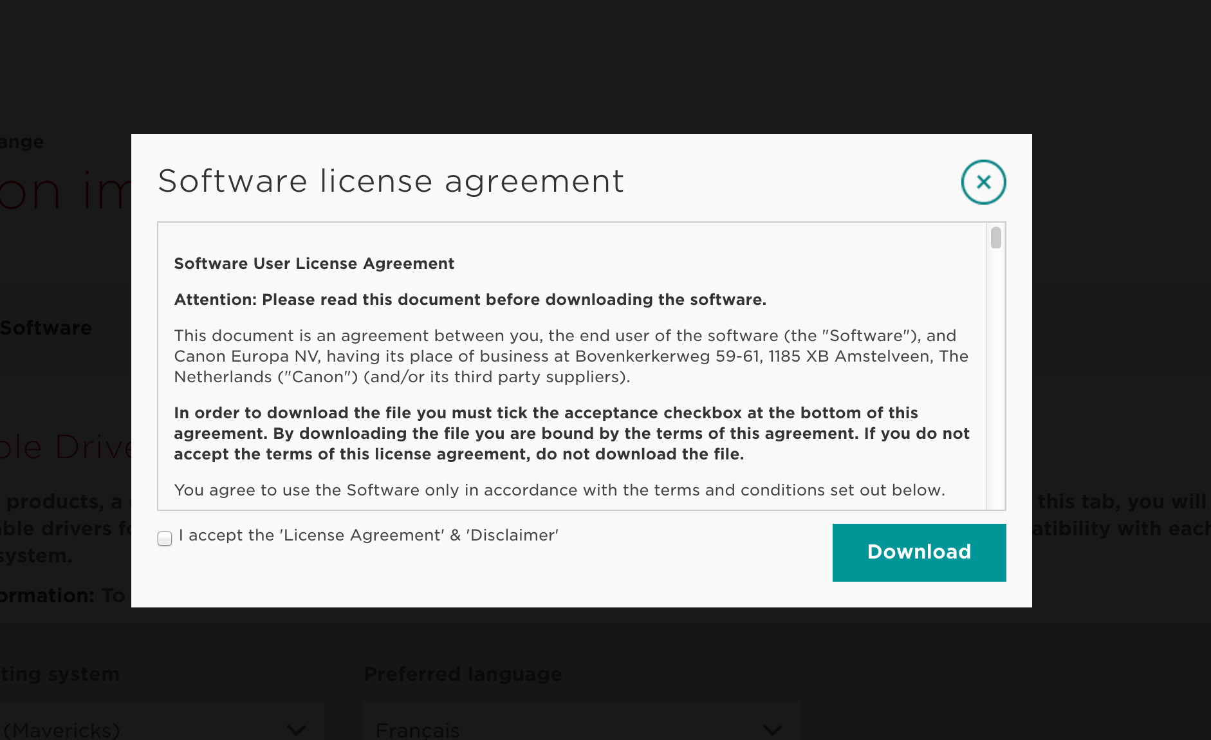Image resolution: width=1211 pixels, height=740 pixels.
Task: Grab the license text scrollbar thumb
Action: pyautogui.click(x=995, y=237)
